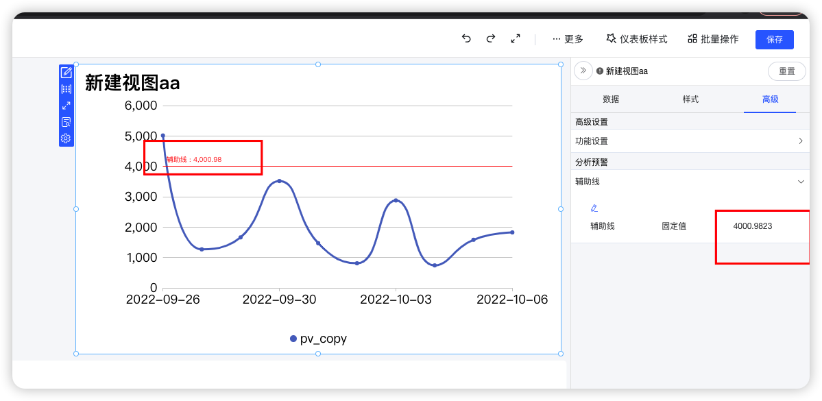Image resolution: width=822 pixels, height=401 pixels.
Task: Click the enlarge arrows icon in chart sidebar
Action: (66, 106)
